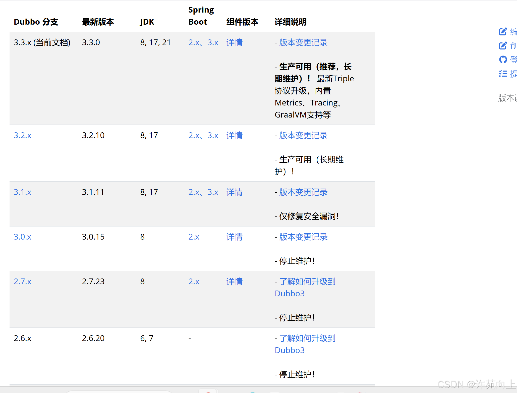Viewport: 517px width, 393px height.
Task: Select the text 仅修复安全漏洞!
Action: coord(309,216)
